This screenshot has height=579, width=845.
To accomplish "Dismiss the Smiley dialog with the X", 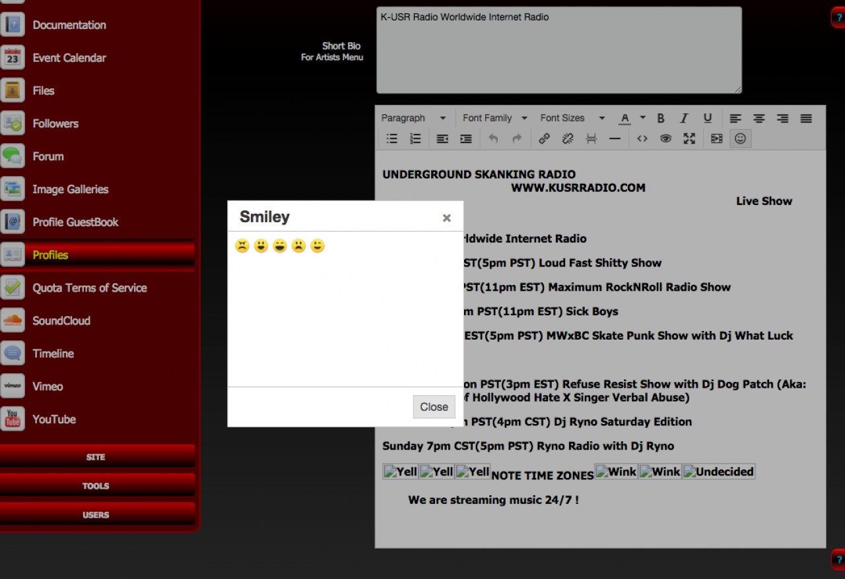I will (447, 218).
